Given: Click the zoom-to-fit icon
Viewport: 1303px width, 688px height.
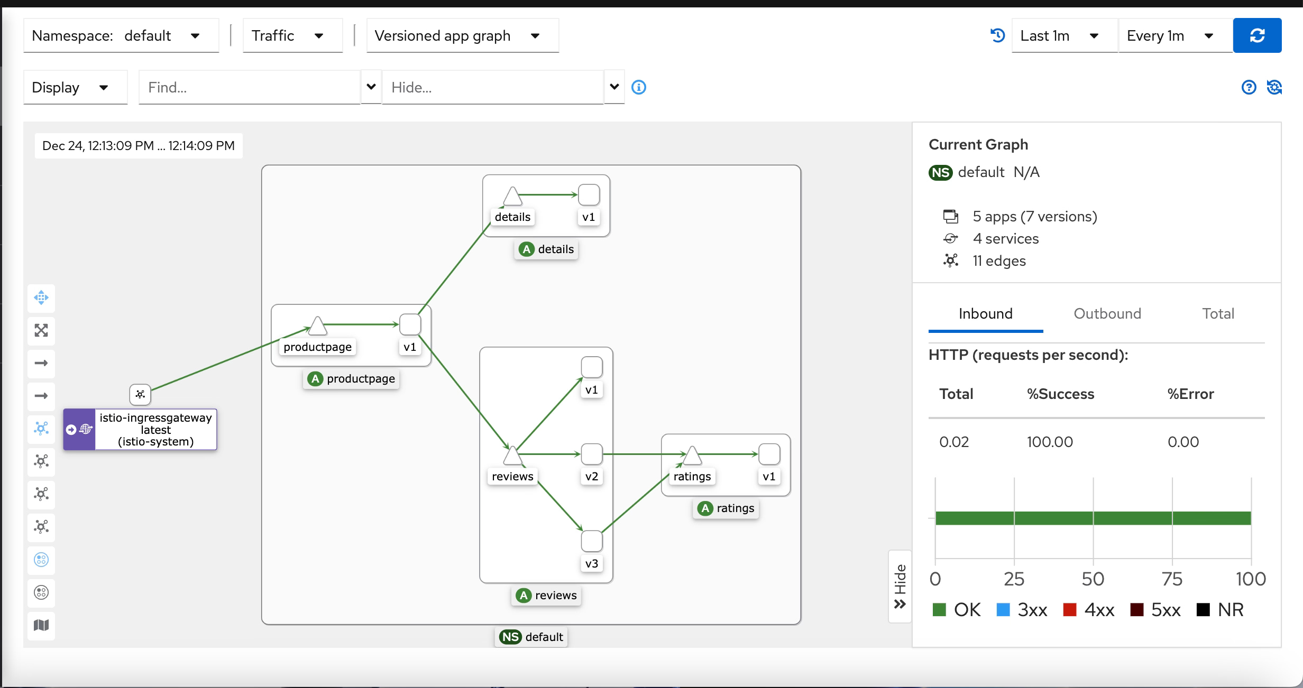Looking at the screenshot, I should 41,331.
